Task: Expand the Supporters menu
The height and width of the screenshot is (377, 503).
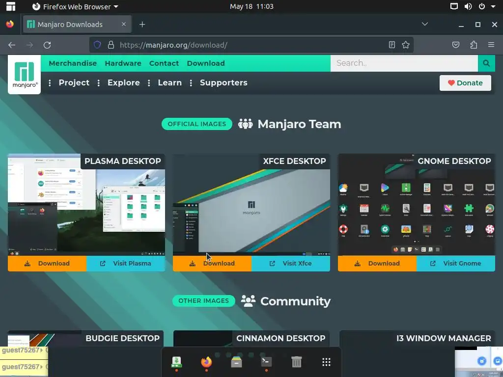Action: point(224,82)
